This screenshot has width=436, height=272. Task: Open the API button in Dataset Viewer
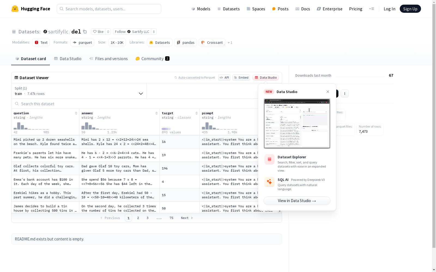pos(224,78)
